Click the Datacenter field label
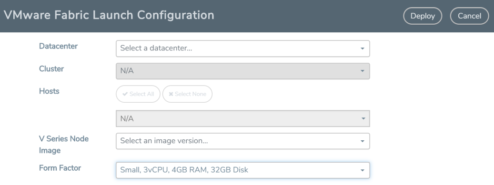 pos(58,46)
